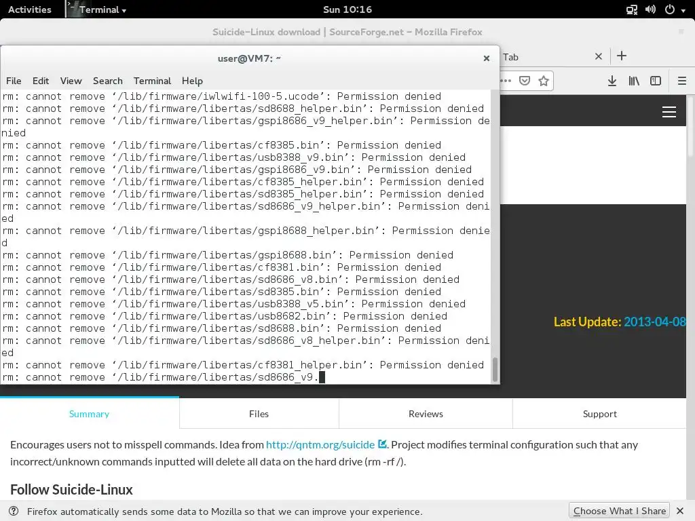
Task: Switch to Support tab
Action: coord(600,414)
